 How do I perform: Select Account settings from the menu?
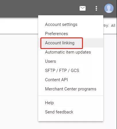pyautogui.click(x=61, y=24)
